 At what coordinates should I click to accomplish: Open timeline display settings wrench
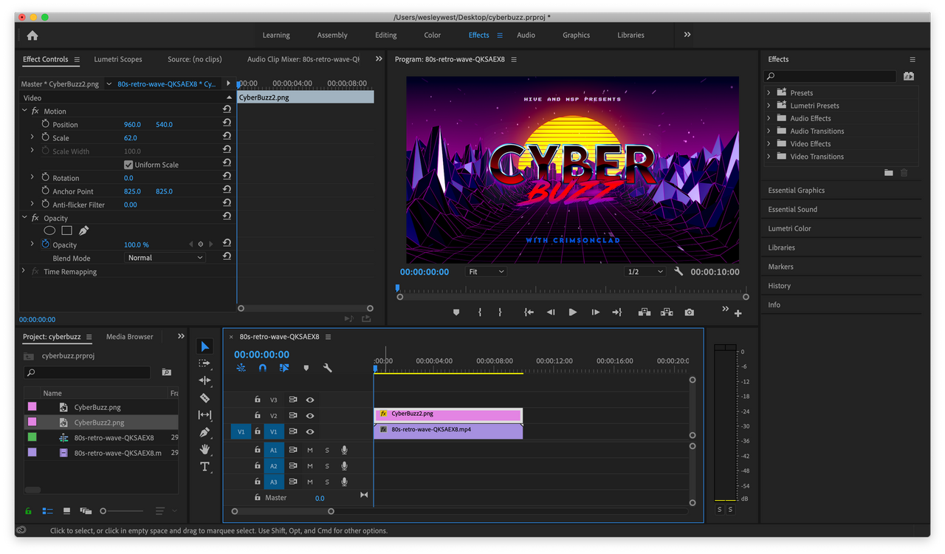click(328, 367)
